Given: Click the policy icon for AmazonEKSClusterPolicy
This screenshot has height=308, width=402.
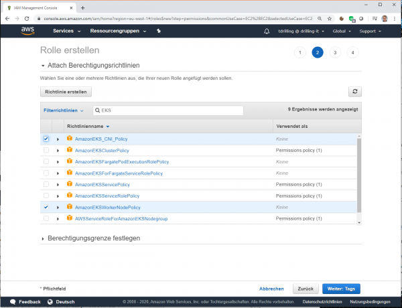Looking at the screenshot, I should [70, 149].
